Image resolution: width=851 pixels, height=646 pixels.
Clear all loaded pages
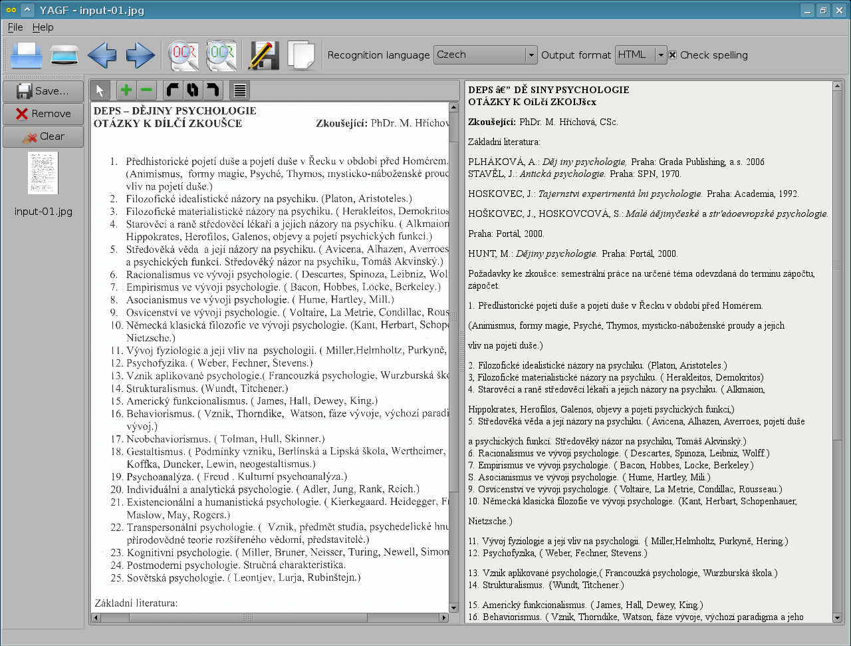[43, 136]
